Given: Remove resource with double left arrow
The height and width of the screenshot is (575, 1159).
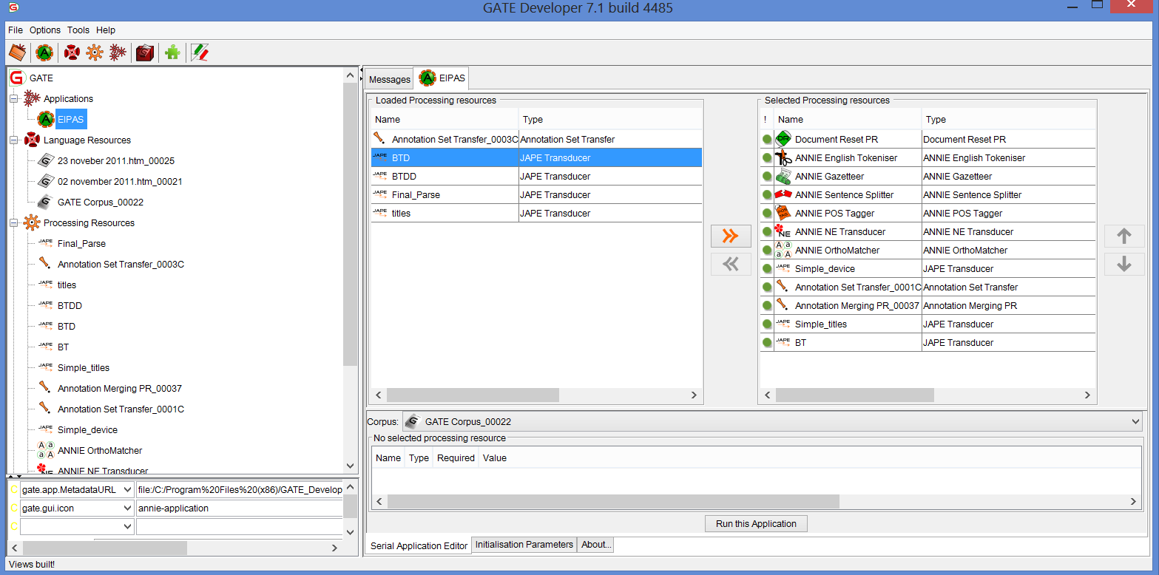Looking at the screenshot, I should (731, 264).
